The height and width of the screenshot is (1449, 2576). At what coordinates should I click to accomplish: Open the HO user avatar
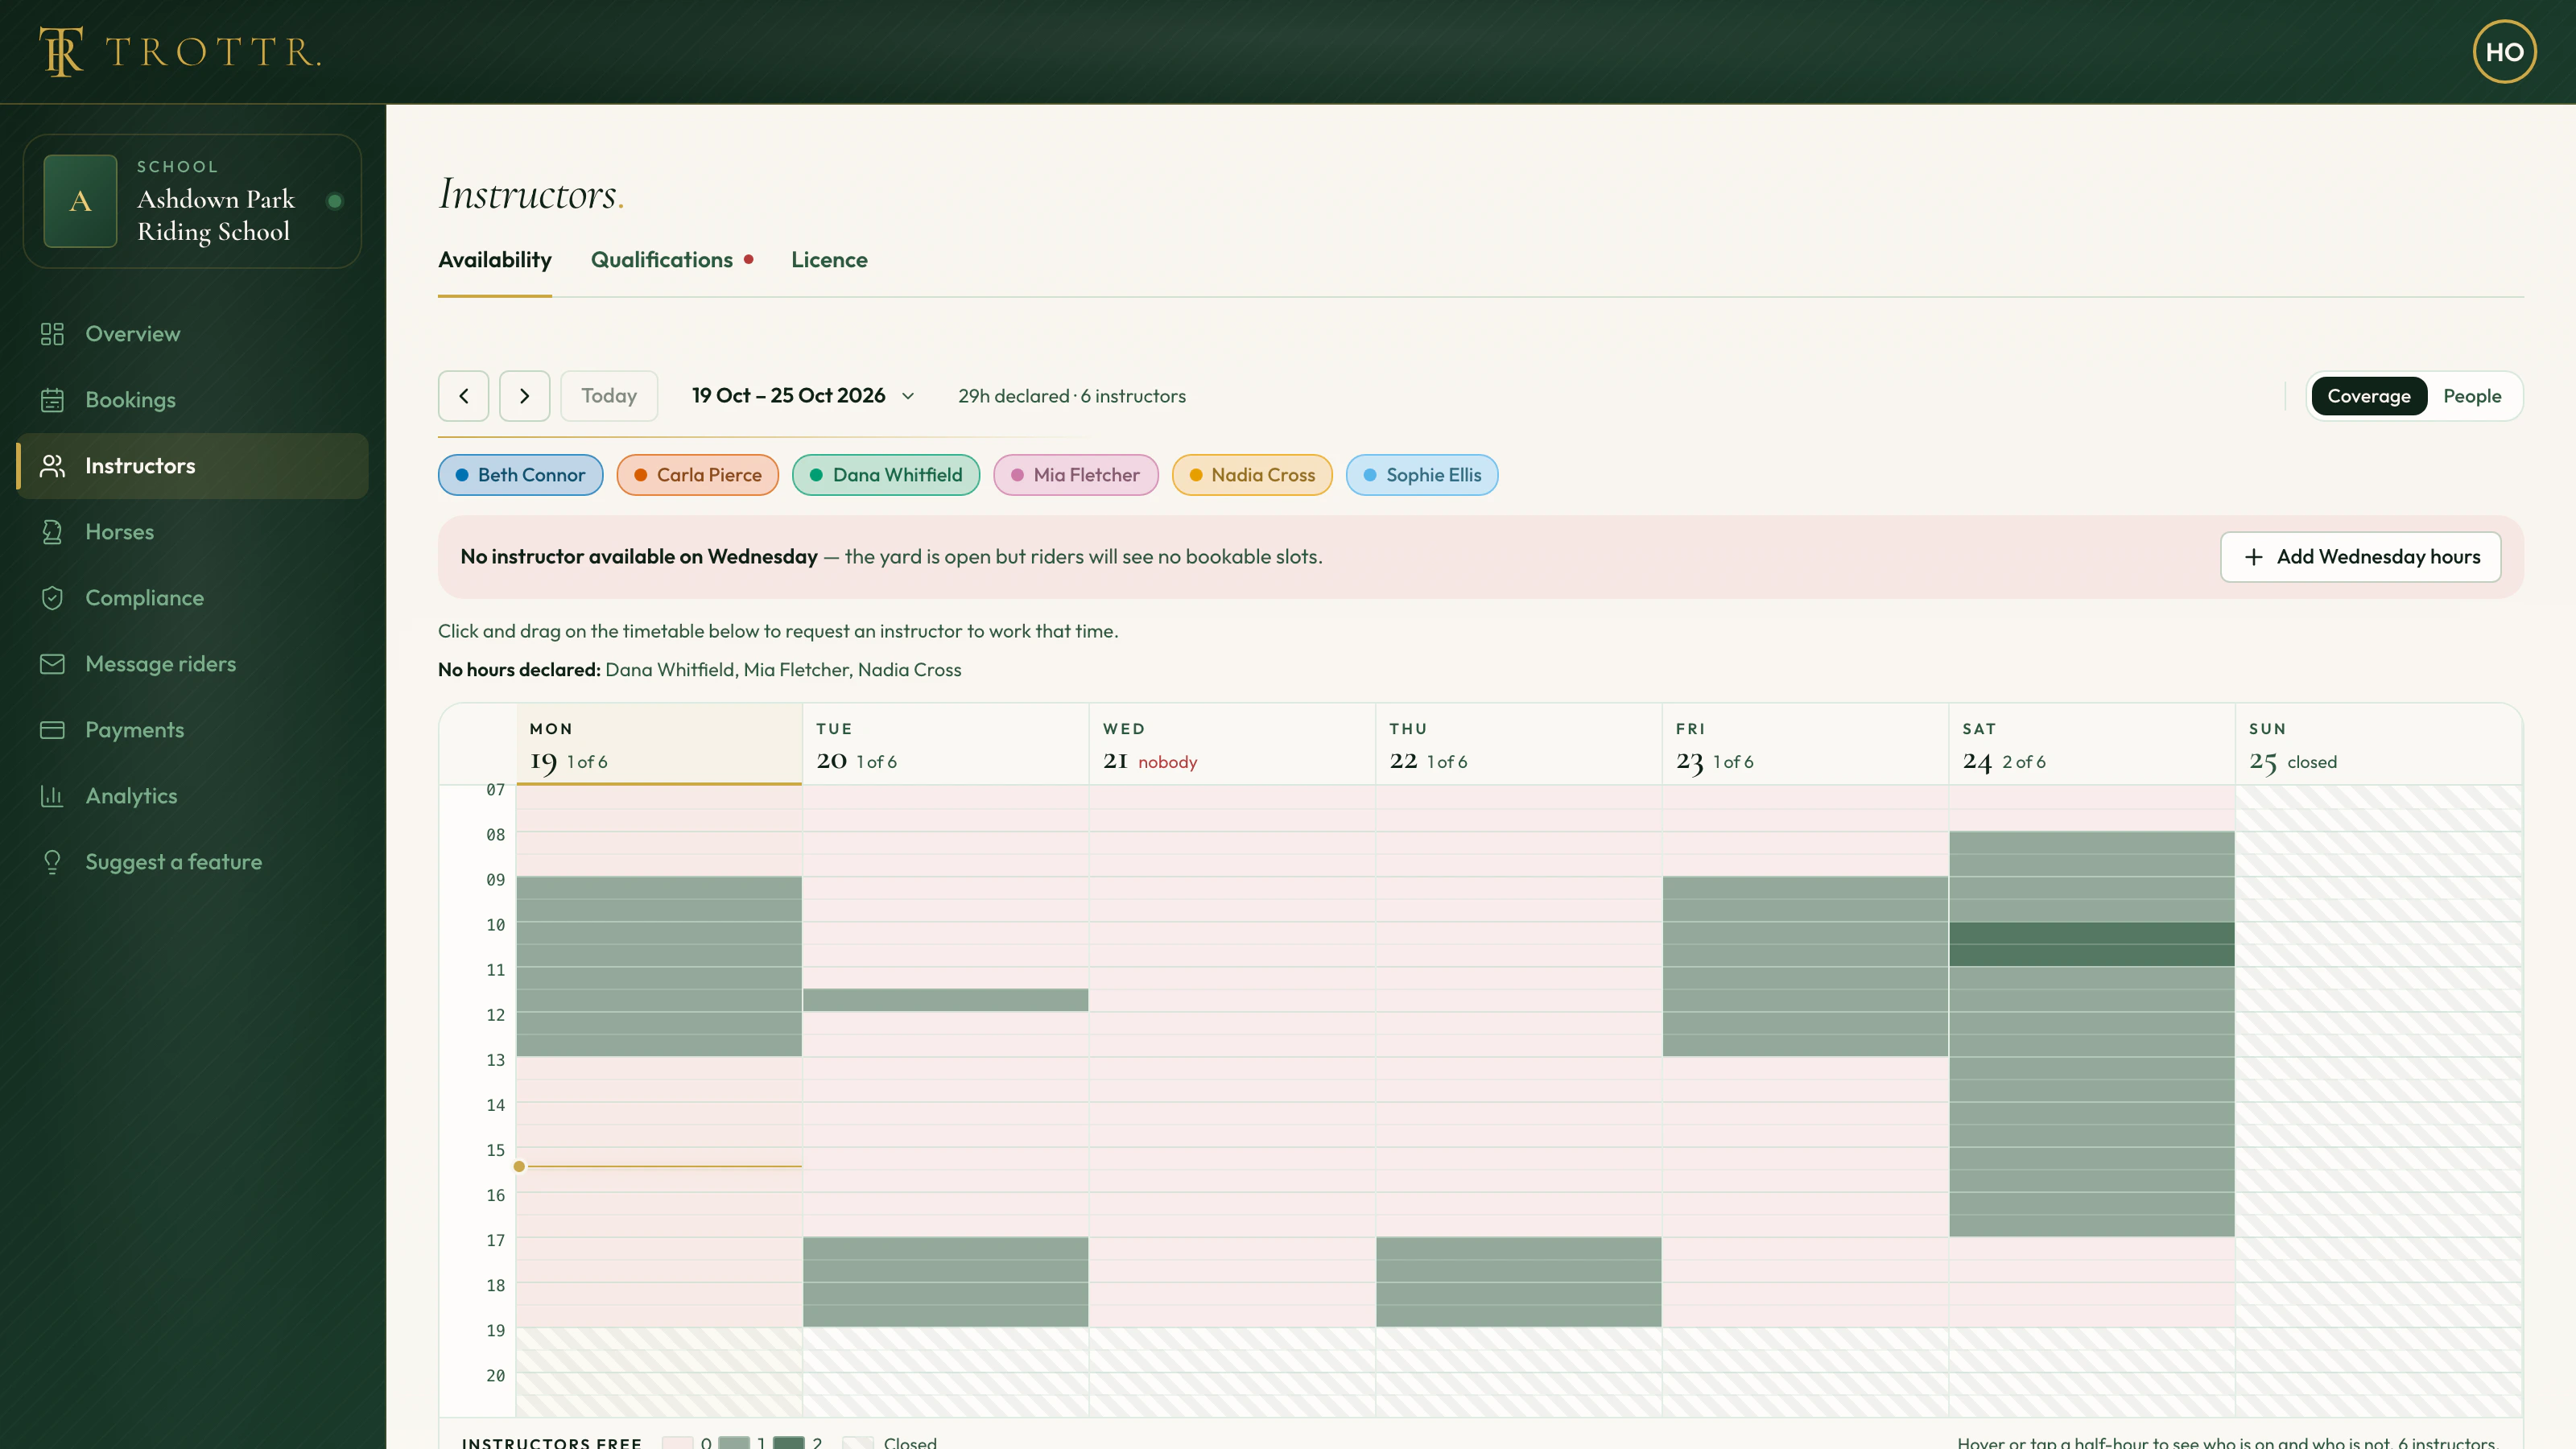coord(2504,52)
